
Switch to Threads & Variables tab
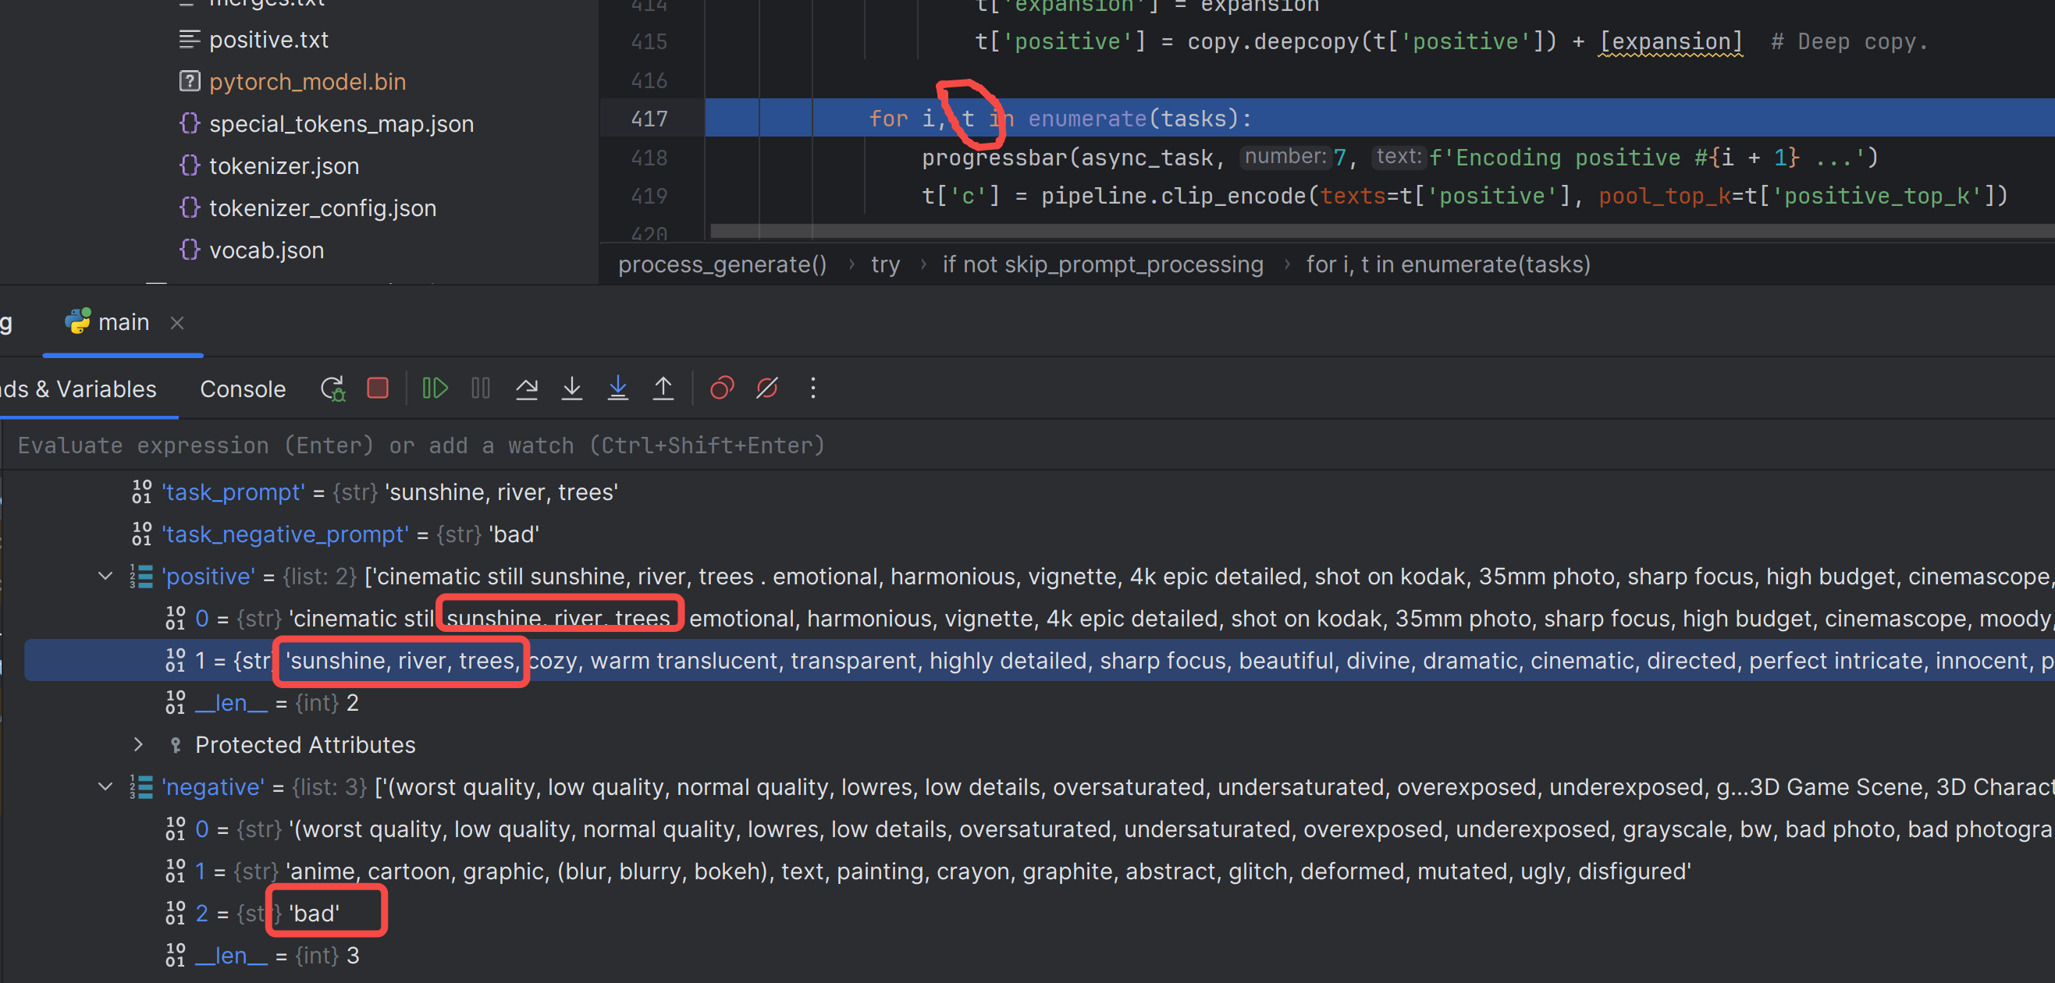tap(78, 390)
